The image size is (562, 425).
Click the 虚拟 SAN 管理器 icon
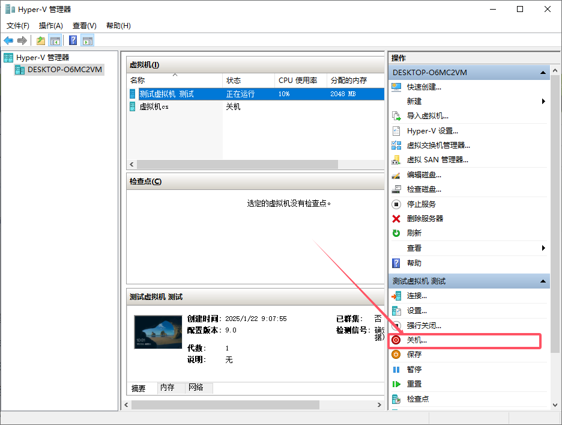(x=396, y=160)
